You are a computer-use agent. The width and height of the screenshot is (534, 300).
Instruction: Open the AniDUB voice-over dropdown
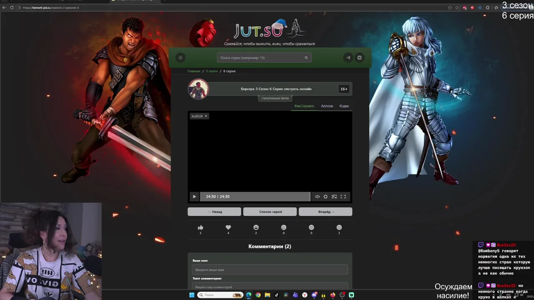click(199, 116)
